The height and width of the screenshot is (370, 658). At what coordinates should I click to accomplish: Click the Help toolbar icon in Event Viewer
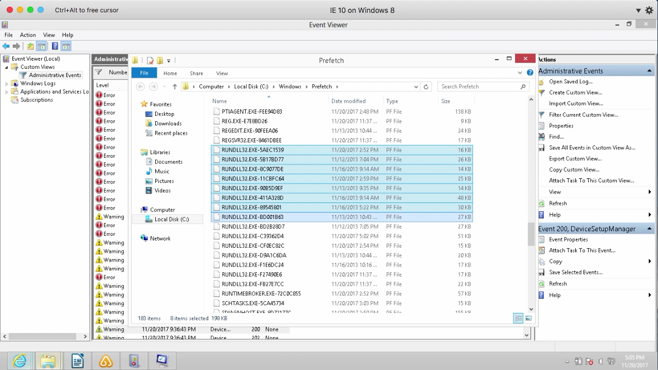point(55,46)
